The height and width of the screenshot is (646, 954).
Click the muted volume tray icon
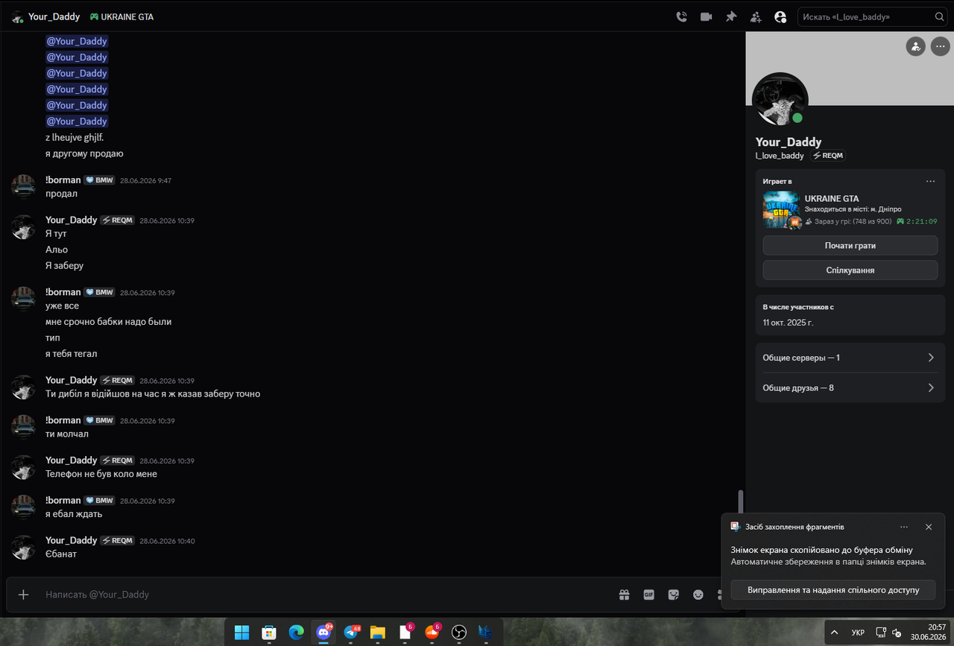point(897,633)
